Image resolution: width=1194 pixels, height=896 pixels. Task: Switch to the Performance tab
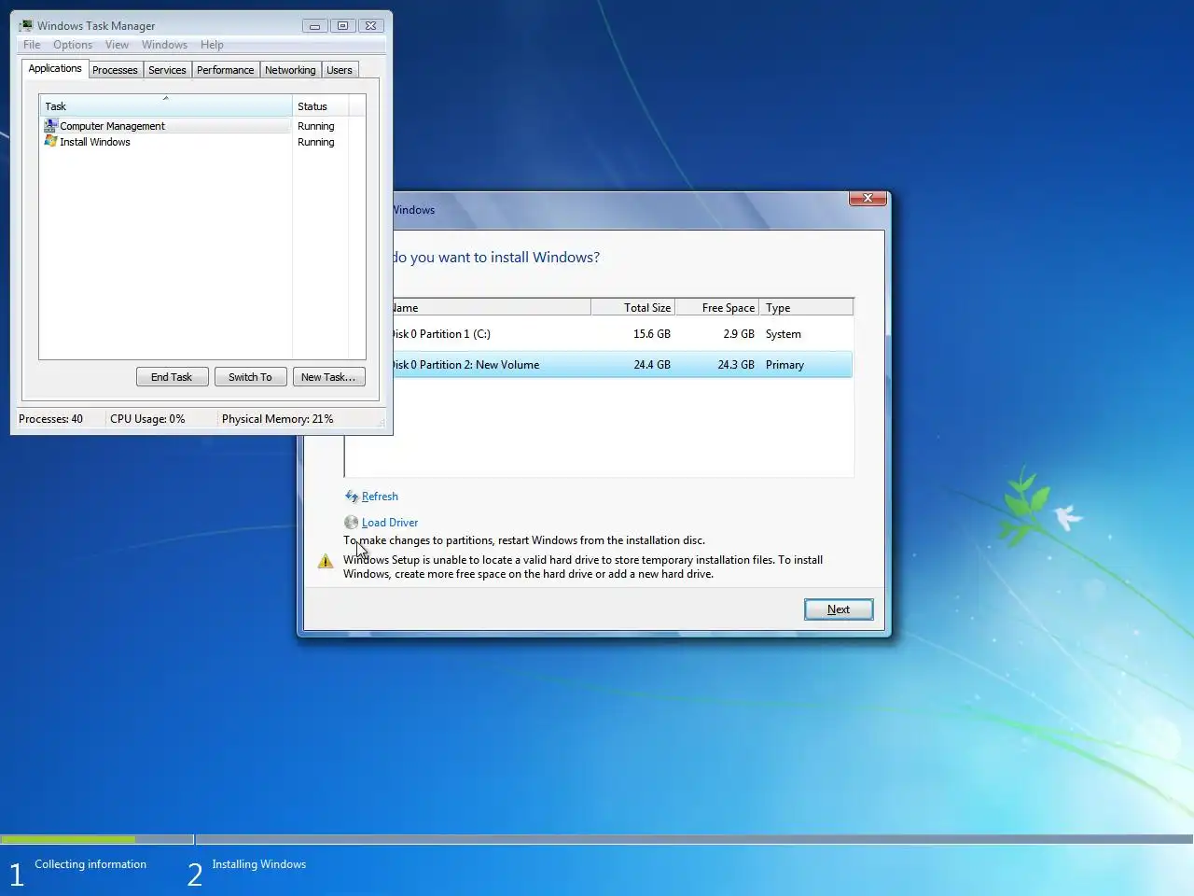pyautogui.click(x=225, y=70)
